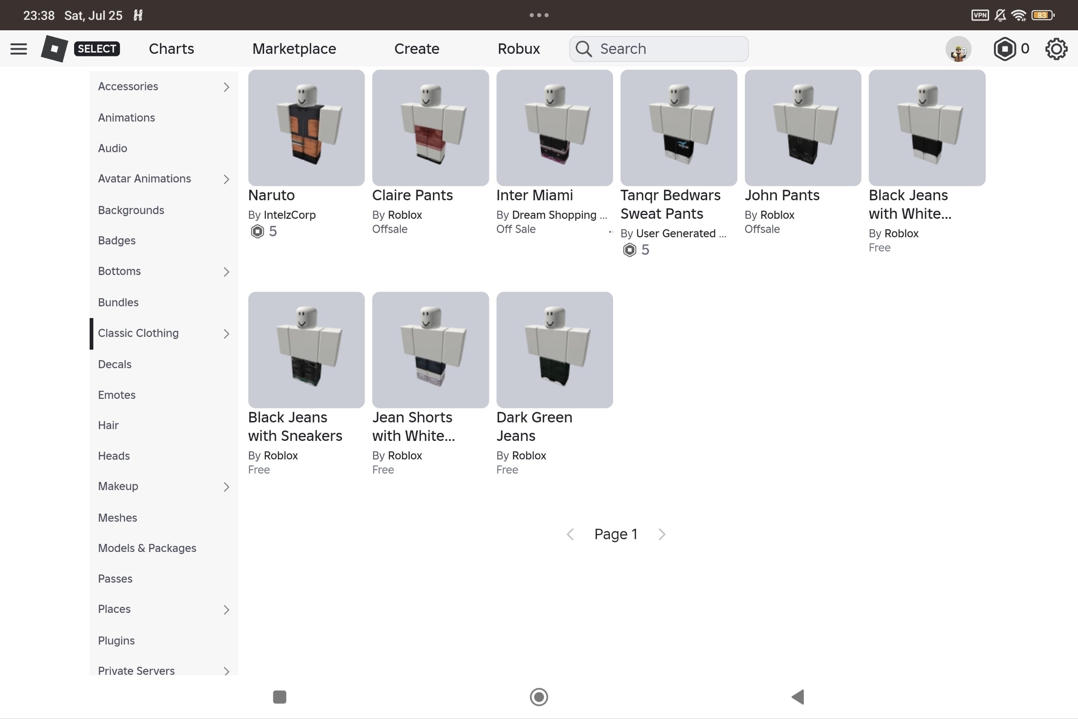
Task: Tap the Android back triangle button
Action: coord(798,697)
